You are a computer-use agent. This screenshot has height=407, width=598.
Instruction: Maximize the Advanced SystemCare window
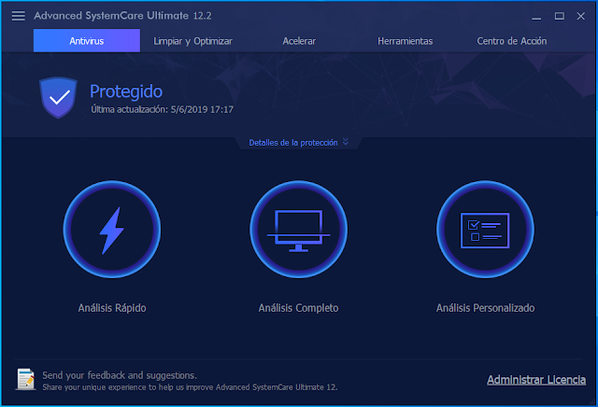click(x=560, y=16)
